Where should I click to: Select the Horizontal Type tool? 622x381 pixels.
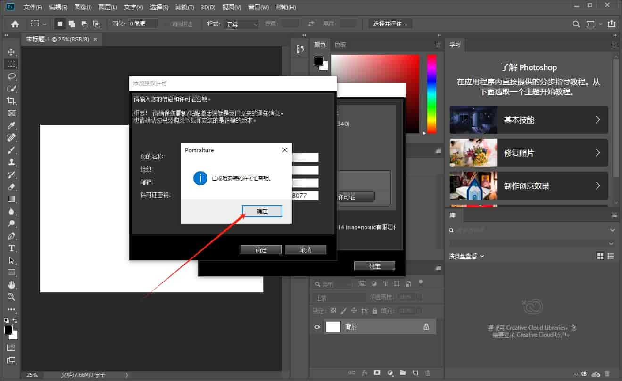11,248
